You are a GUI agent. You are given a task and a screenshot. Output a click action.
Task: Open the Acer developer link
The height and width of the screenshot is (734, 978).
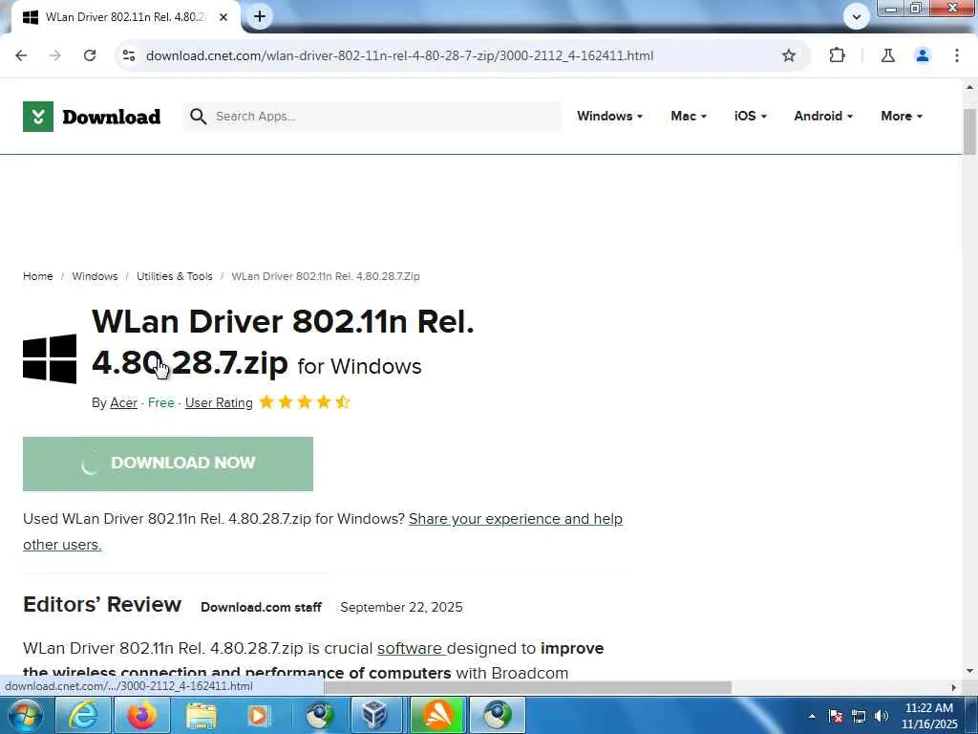123,402
